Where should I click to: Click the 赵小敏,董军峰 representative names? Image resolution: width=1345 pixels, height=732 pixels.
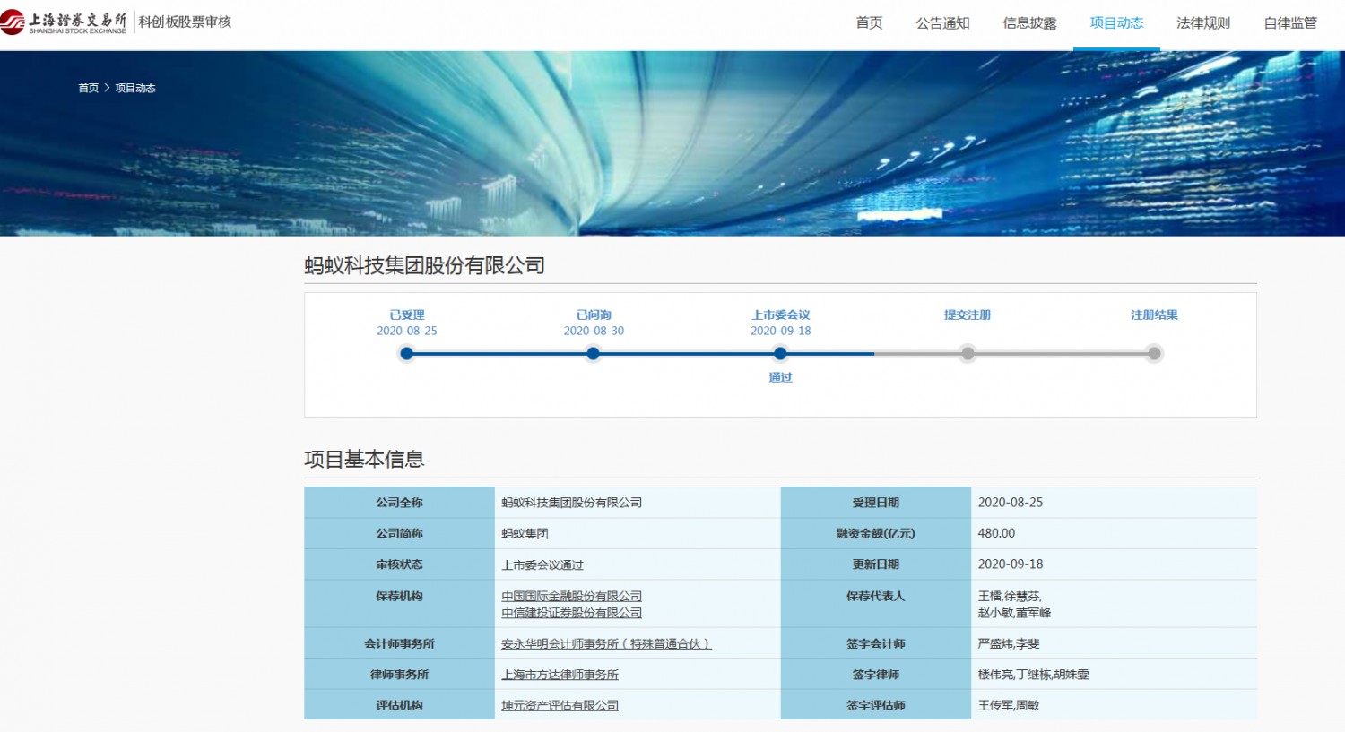[1014, 613]
